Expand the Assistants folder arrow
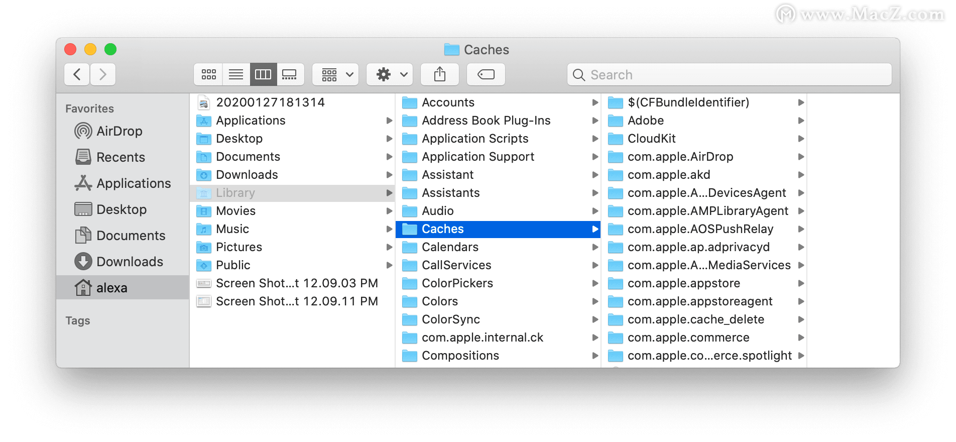Viewport: 956px width, 442px height. [x=595, y=193]
